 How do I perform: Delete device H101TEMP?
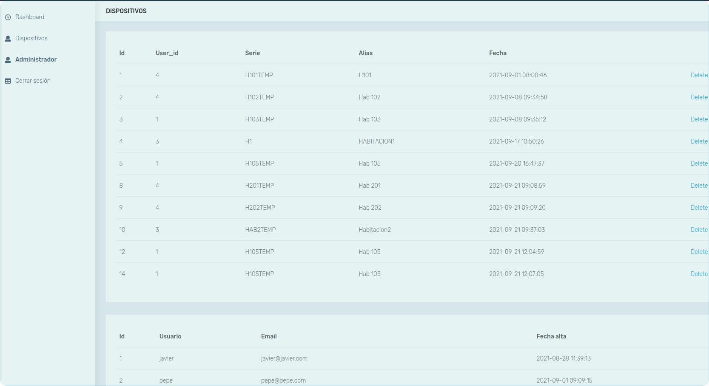click(699, 75)
